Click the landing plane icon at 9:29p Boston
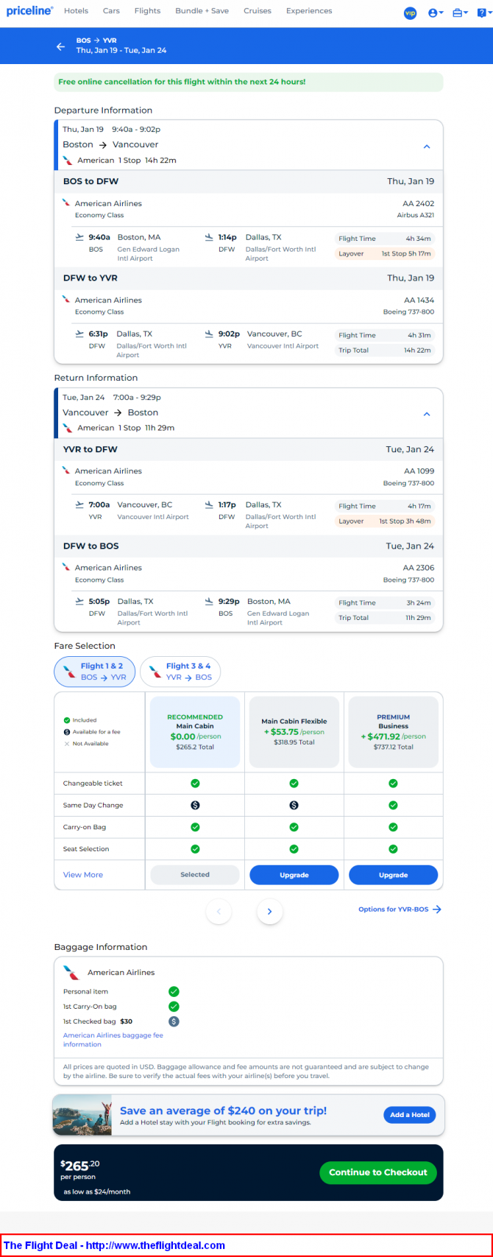 (x=209, y=602)
